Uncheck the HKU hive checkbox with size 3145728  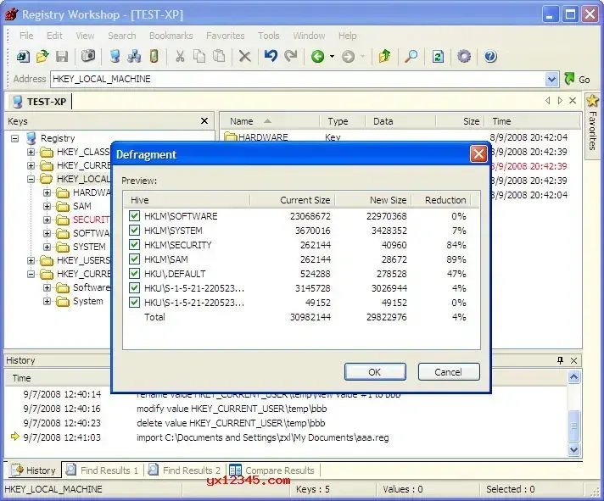click(134, 288)
